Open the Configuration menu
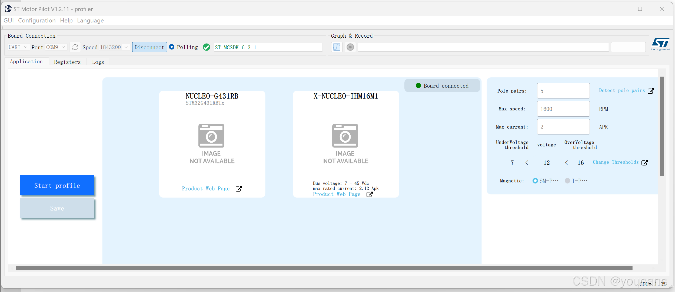 (37, 21)
